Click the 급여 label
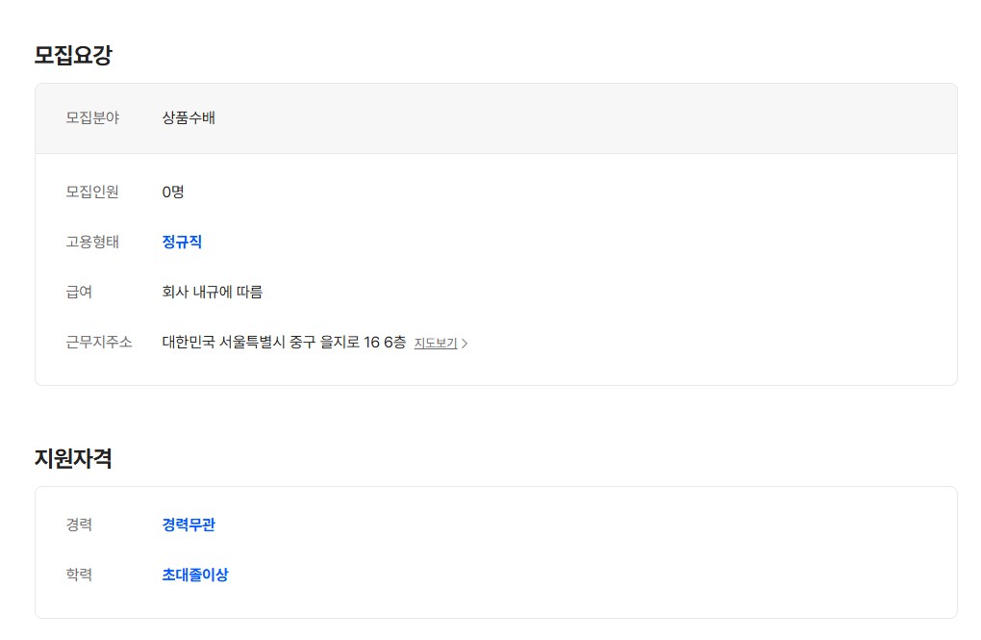 [x=79, y=292]
